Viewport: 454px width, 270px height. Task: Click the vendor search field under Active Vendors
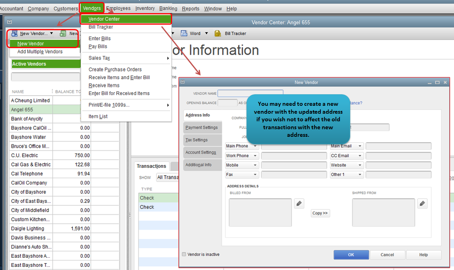pos(45,77)
